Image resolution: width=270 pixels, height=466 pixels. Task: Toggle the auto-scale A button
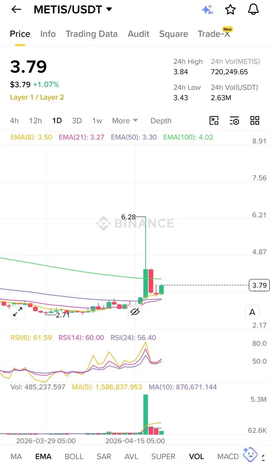(253, 312)
